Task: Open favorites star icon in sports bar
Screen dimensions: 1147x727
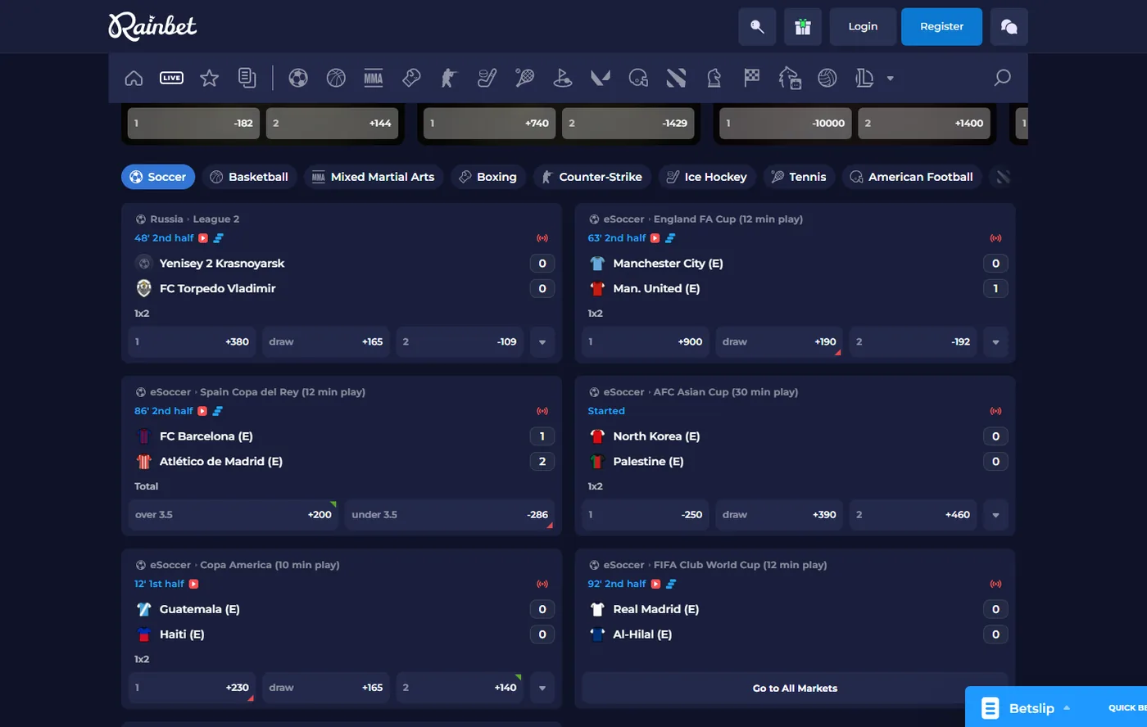Action: (x=209, y=78)
